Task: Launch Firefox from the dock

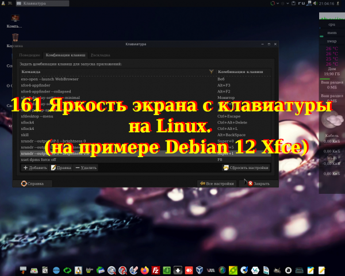Action: point(145,270)
